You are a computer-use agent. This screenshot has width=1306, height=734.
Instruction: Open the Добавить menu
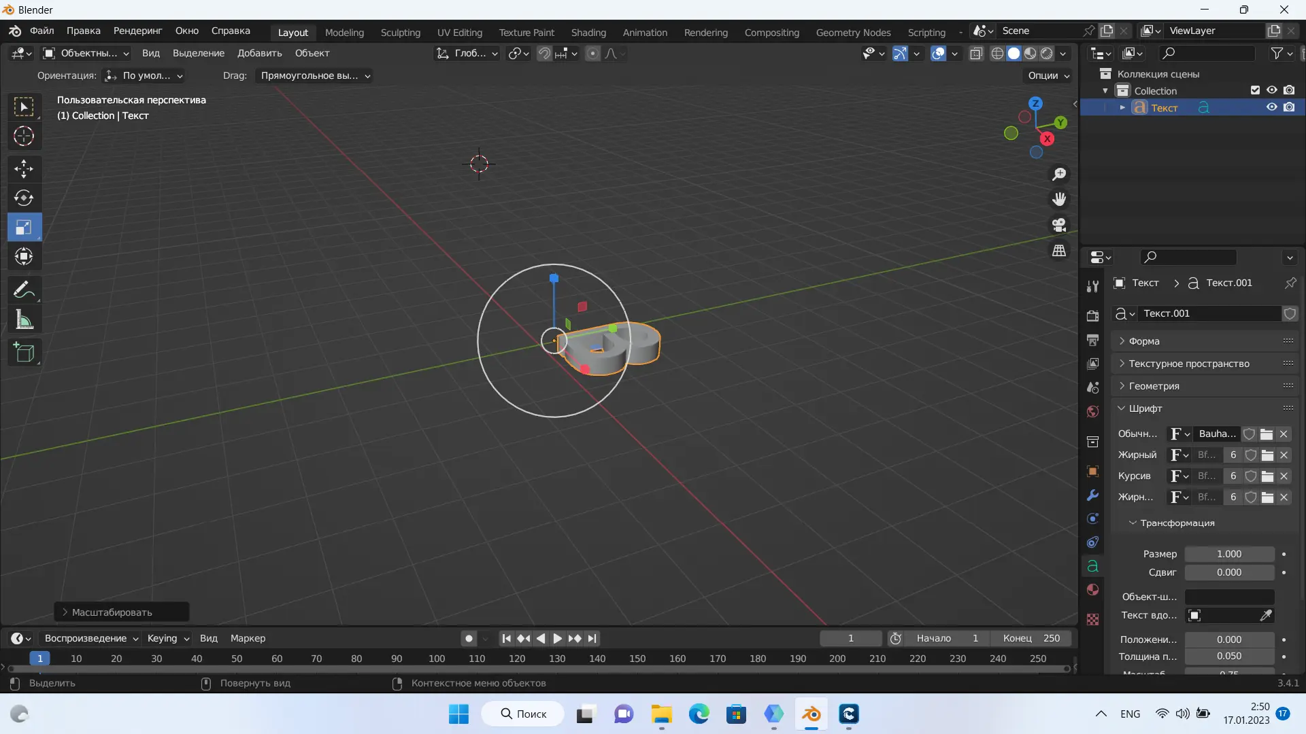[x=259, y=53]
